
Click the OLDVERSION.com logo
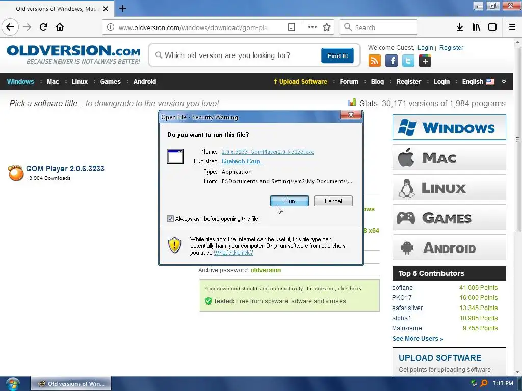click(x=73, y=54)
